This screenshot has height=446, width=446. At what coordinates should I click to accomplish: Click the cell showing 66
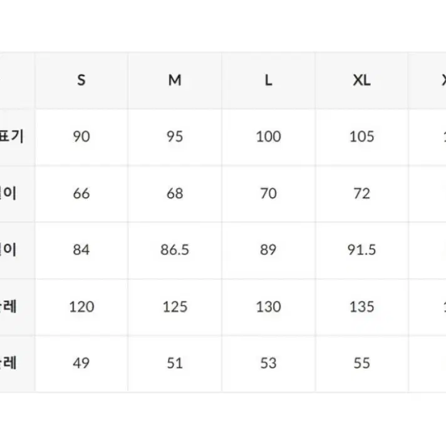click(81, 194)
